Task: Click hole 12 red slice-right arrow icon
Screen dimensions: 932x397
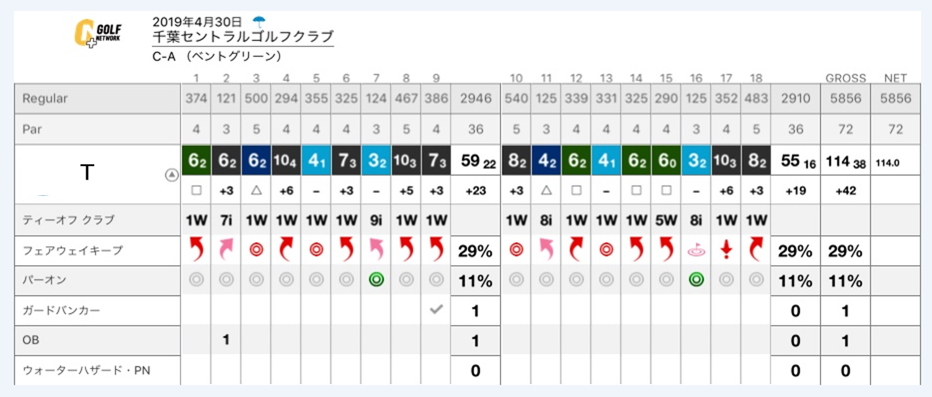Action: tap(577, 250)
